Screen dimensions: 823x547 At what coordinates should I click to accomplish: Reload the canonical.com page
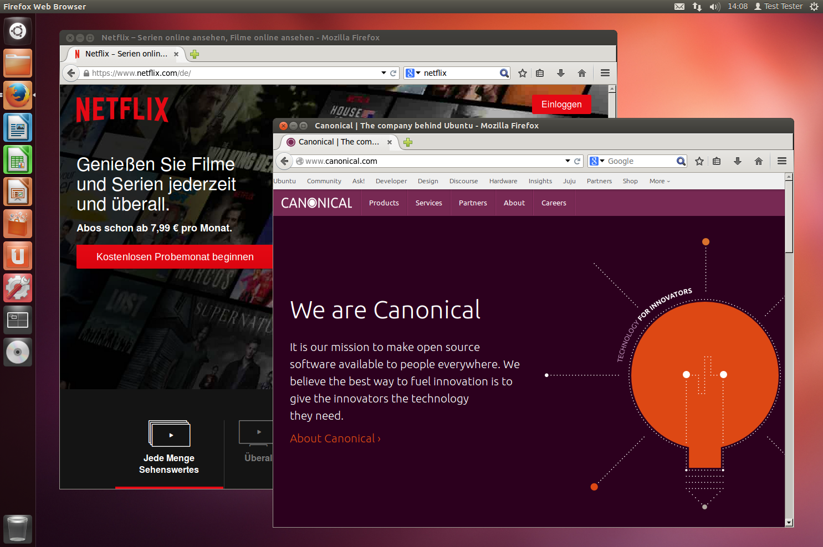tap(577, 161)
